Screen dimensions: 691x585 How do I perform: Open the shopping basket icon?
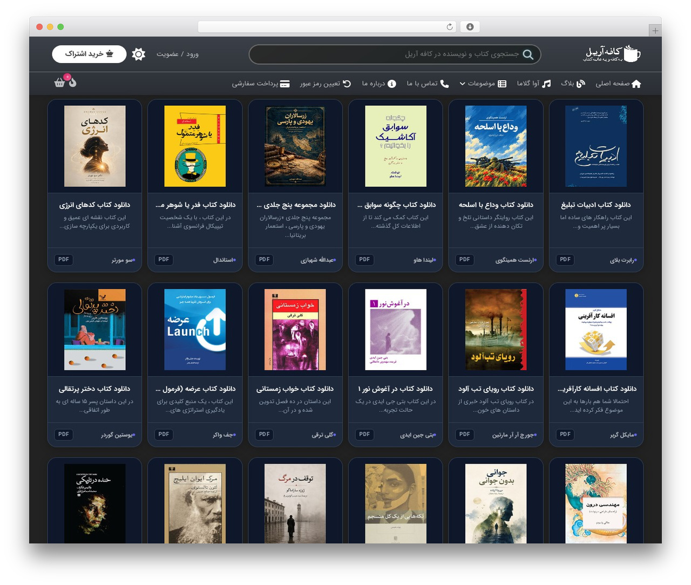[60, 83]
